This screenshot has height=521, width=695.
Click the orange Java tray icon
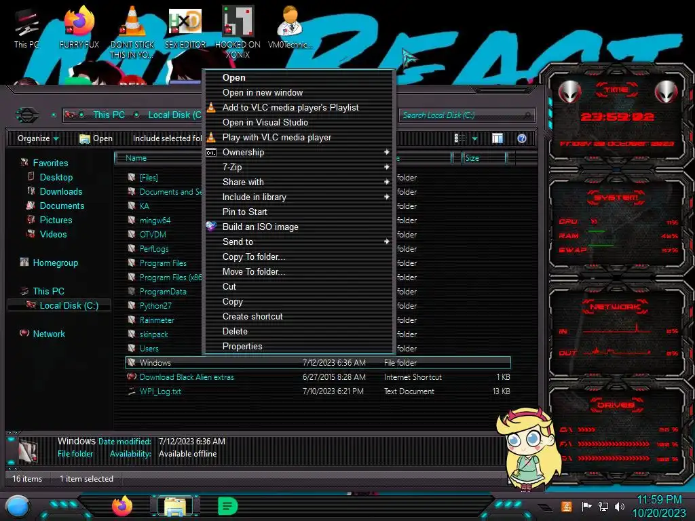pyautogui.click(x=567, y=506)
